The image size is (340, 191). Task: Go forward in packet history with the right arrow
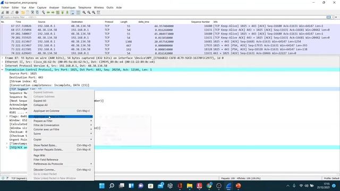[53, 13]
